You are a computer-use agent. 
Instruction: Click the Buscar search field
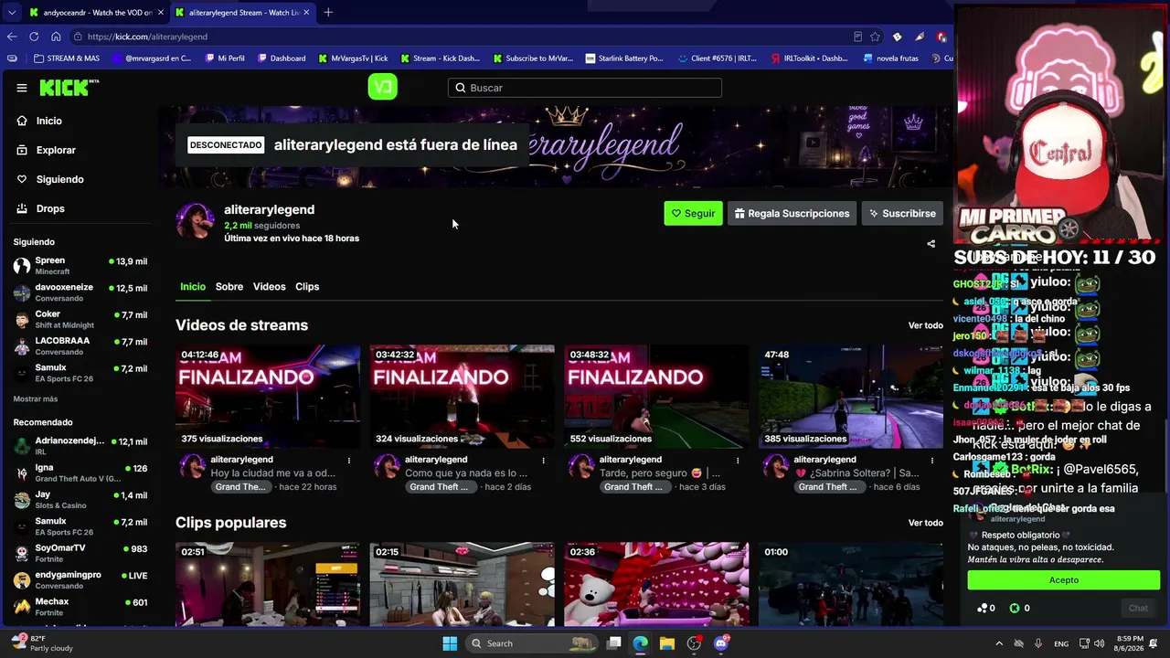(x=585, y=88)
